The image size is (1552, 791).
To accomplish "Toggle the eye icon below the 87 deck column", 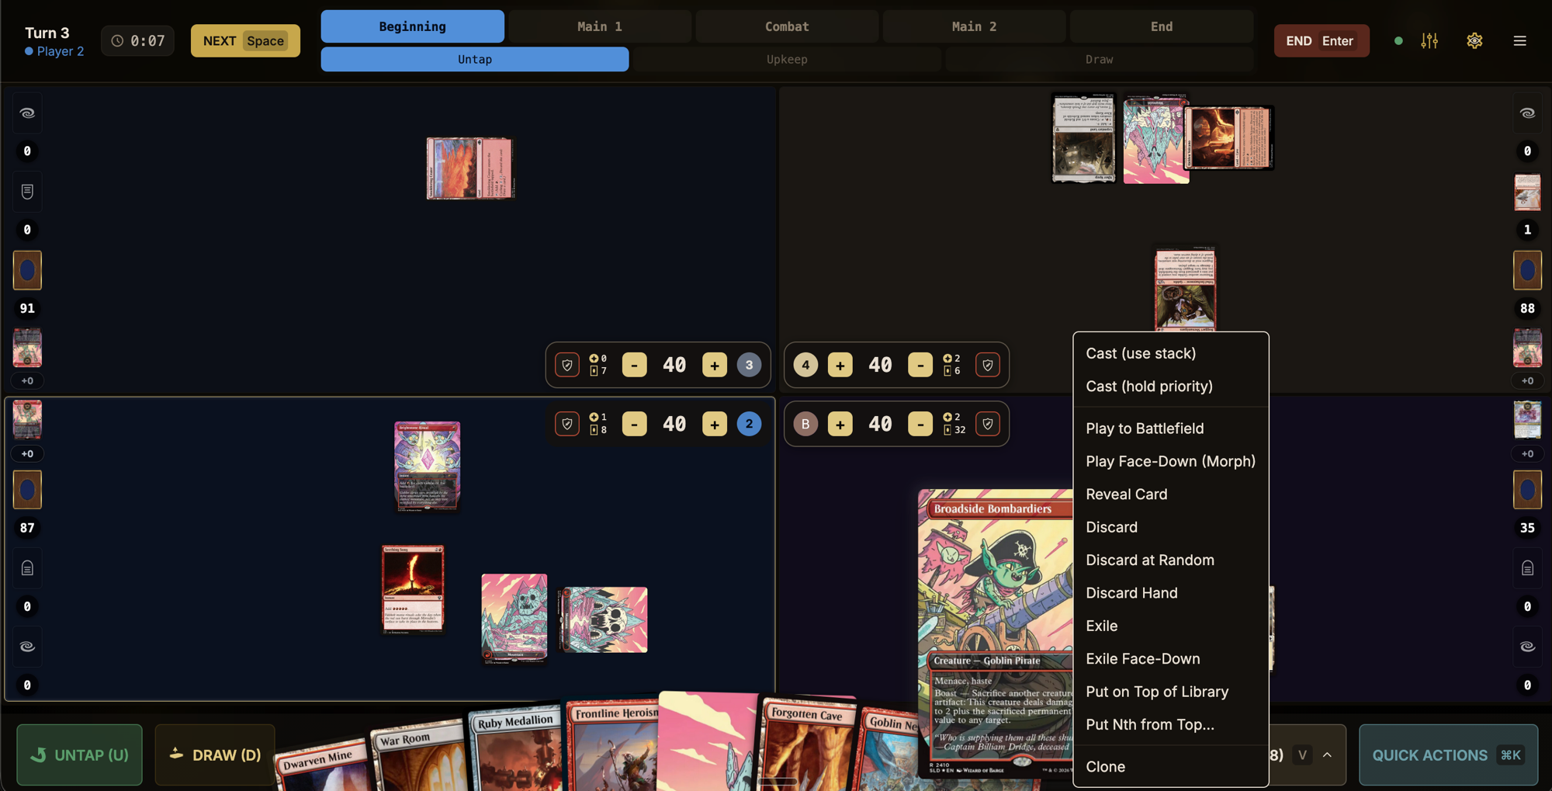I will coord(27,647).
